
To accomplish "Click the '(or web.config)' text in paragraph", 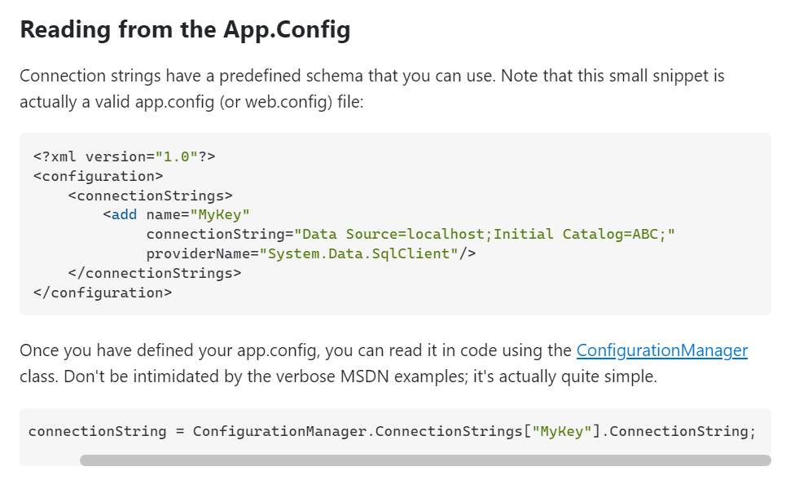I will (276, 102).
